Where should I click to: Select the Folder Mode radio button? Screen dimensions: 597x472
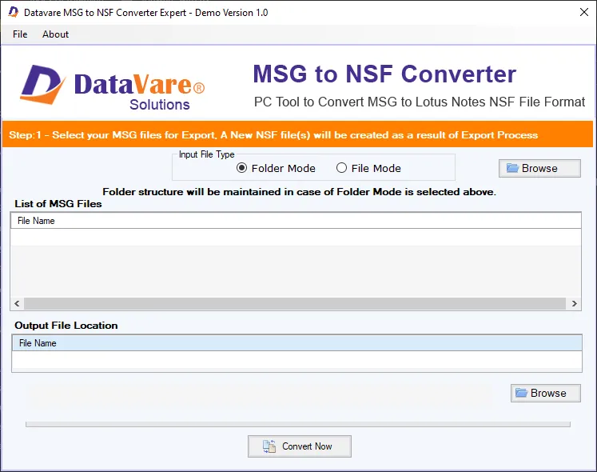click(276, 168)
